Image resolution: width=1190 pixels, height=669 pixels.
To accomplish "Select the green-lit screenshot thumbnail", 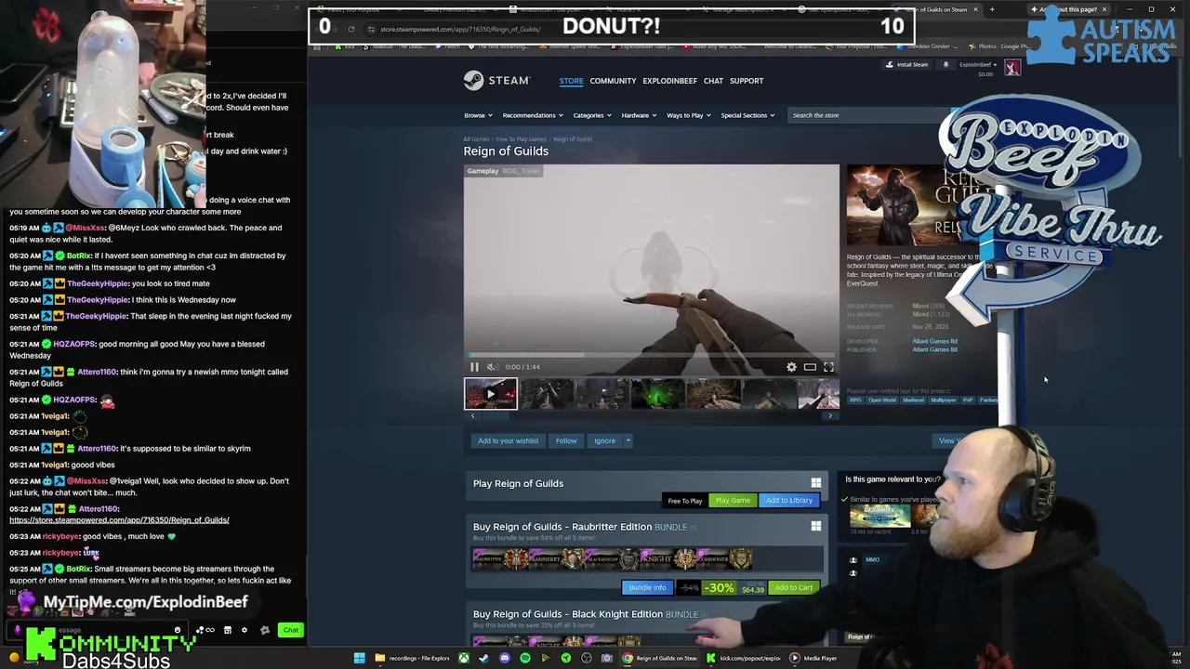I will 657,394.
